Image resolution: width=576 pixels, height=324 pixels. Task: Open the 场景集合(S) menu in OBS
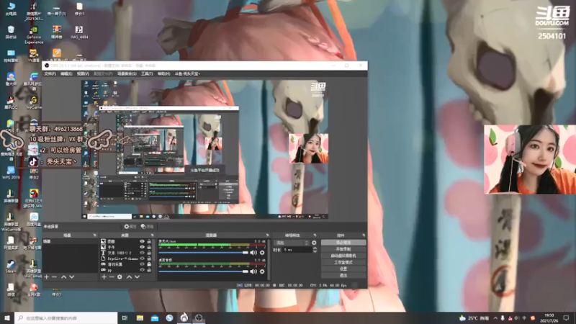[127, 74]
